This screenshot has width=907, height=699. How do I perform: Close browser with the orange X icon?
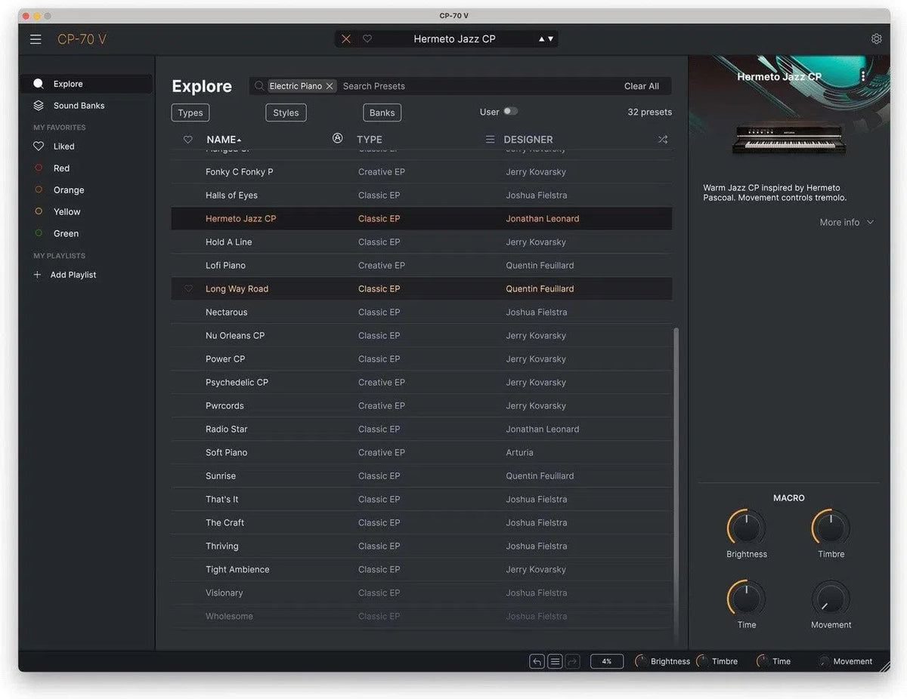click(x=346, y=39)
